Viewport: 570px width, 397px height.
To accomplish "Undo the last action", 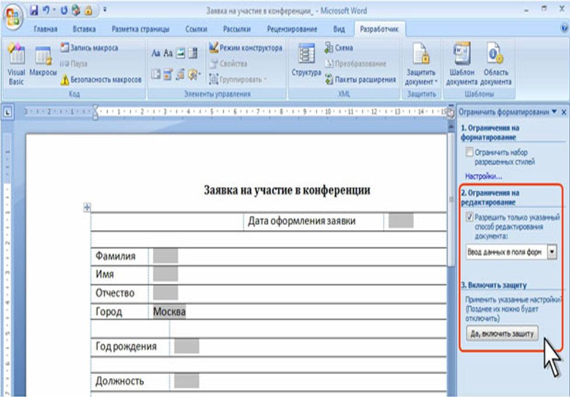I will [x=46, y=10].
